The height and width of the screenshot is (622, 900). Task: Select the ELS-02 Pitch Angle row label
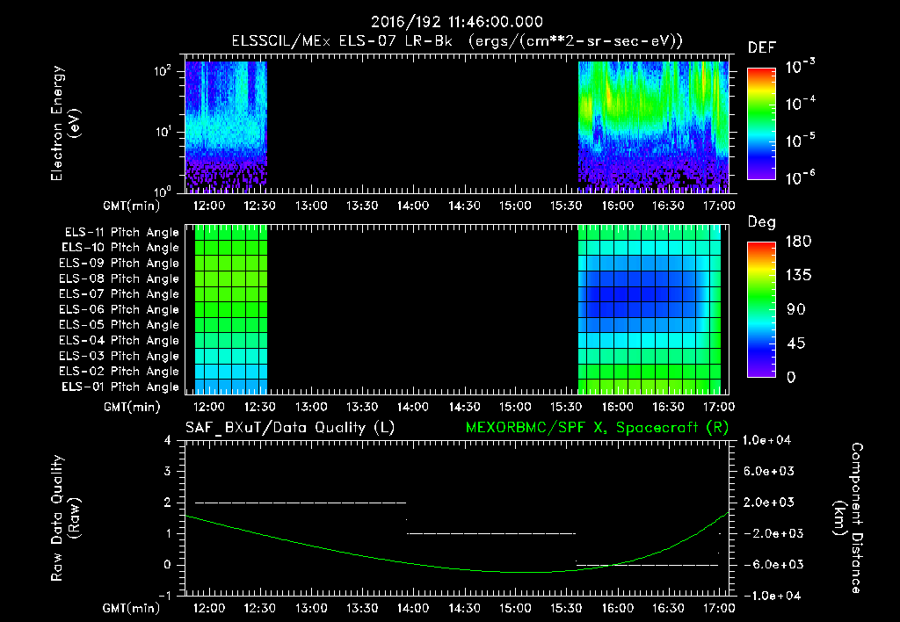pyautogui.click(x=120, y=372)
